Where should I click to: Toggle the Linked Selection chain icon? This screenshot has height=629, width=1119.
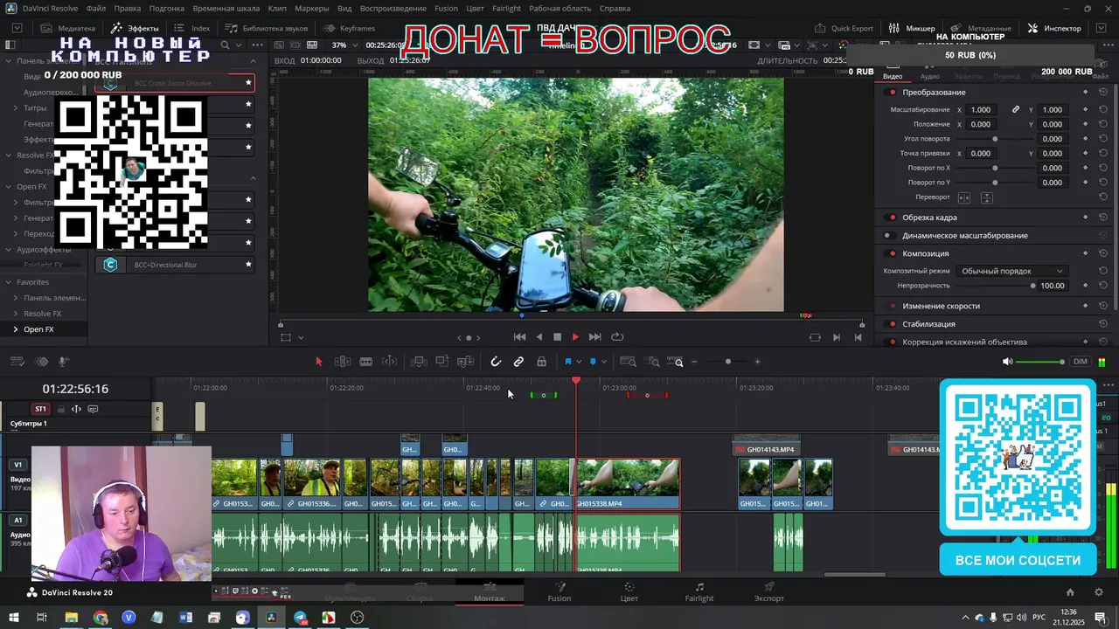pos(518,362)
